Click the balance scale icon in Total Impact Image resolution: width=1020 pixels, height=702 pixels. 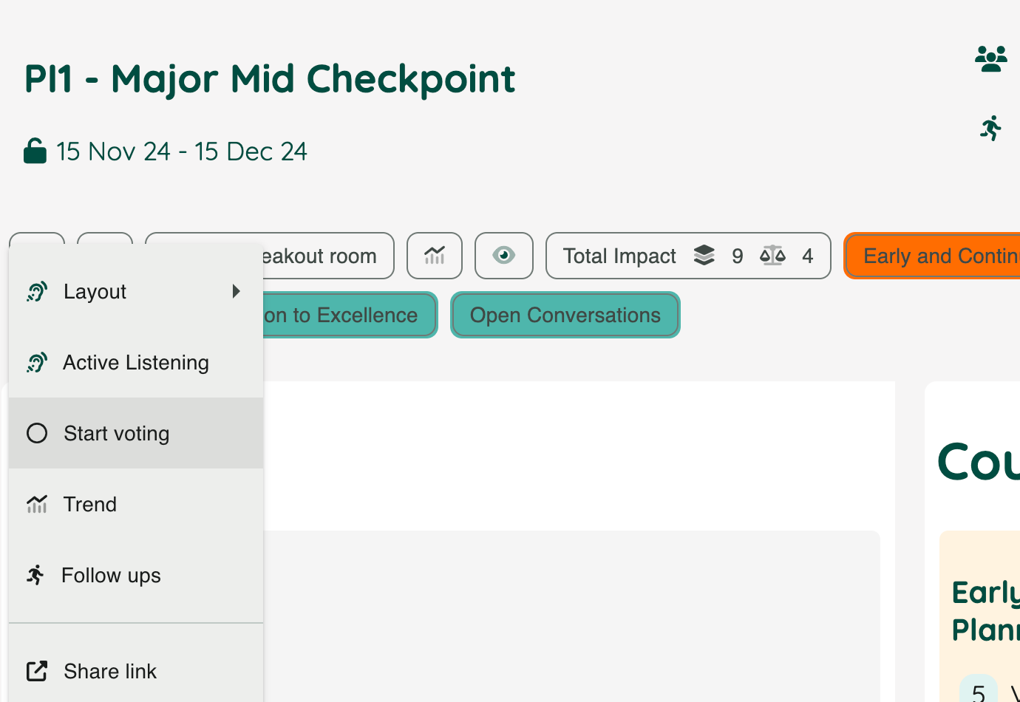[x=772, y=256]
